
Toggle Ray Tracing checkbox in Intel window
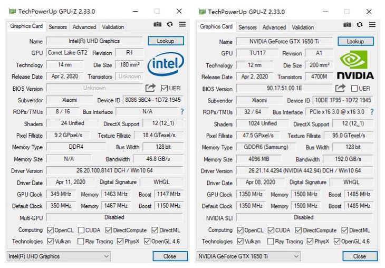tap(81, 241)
